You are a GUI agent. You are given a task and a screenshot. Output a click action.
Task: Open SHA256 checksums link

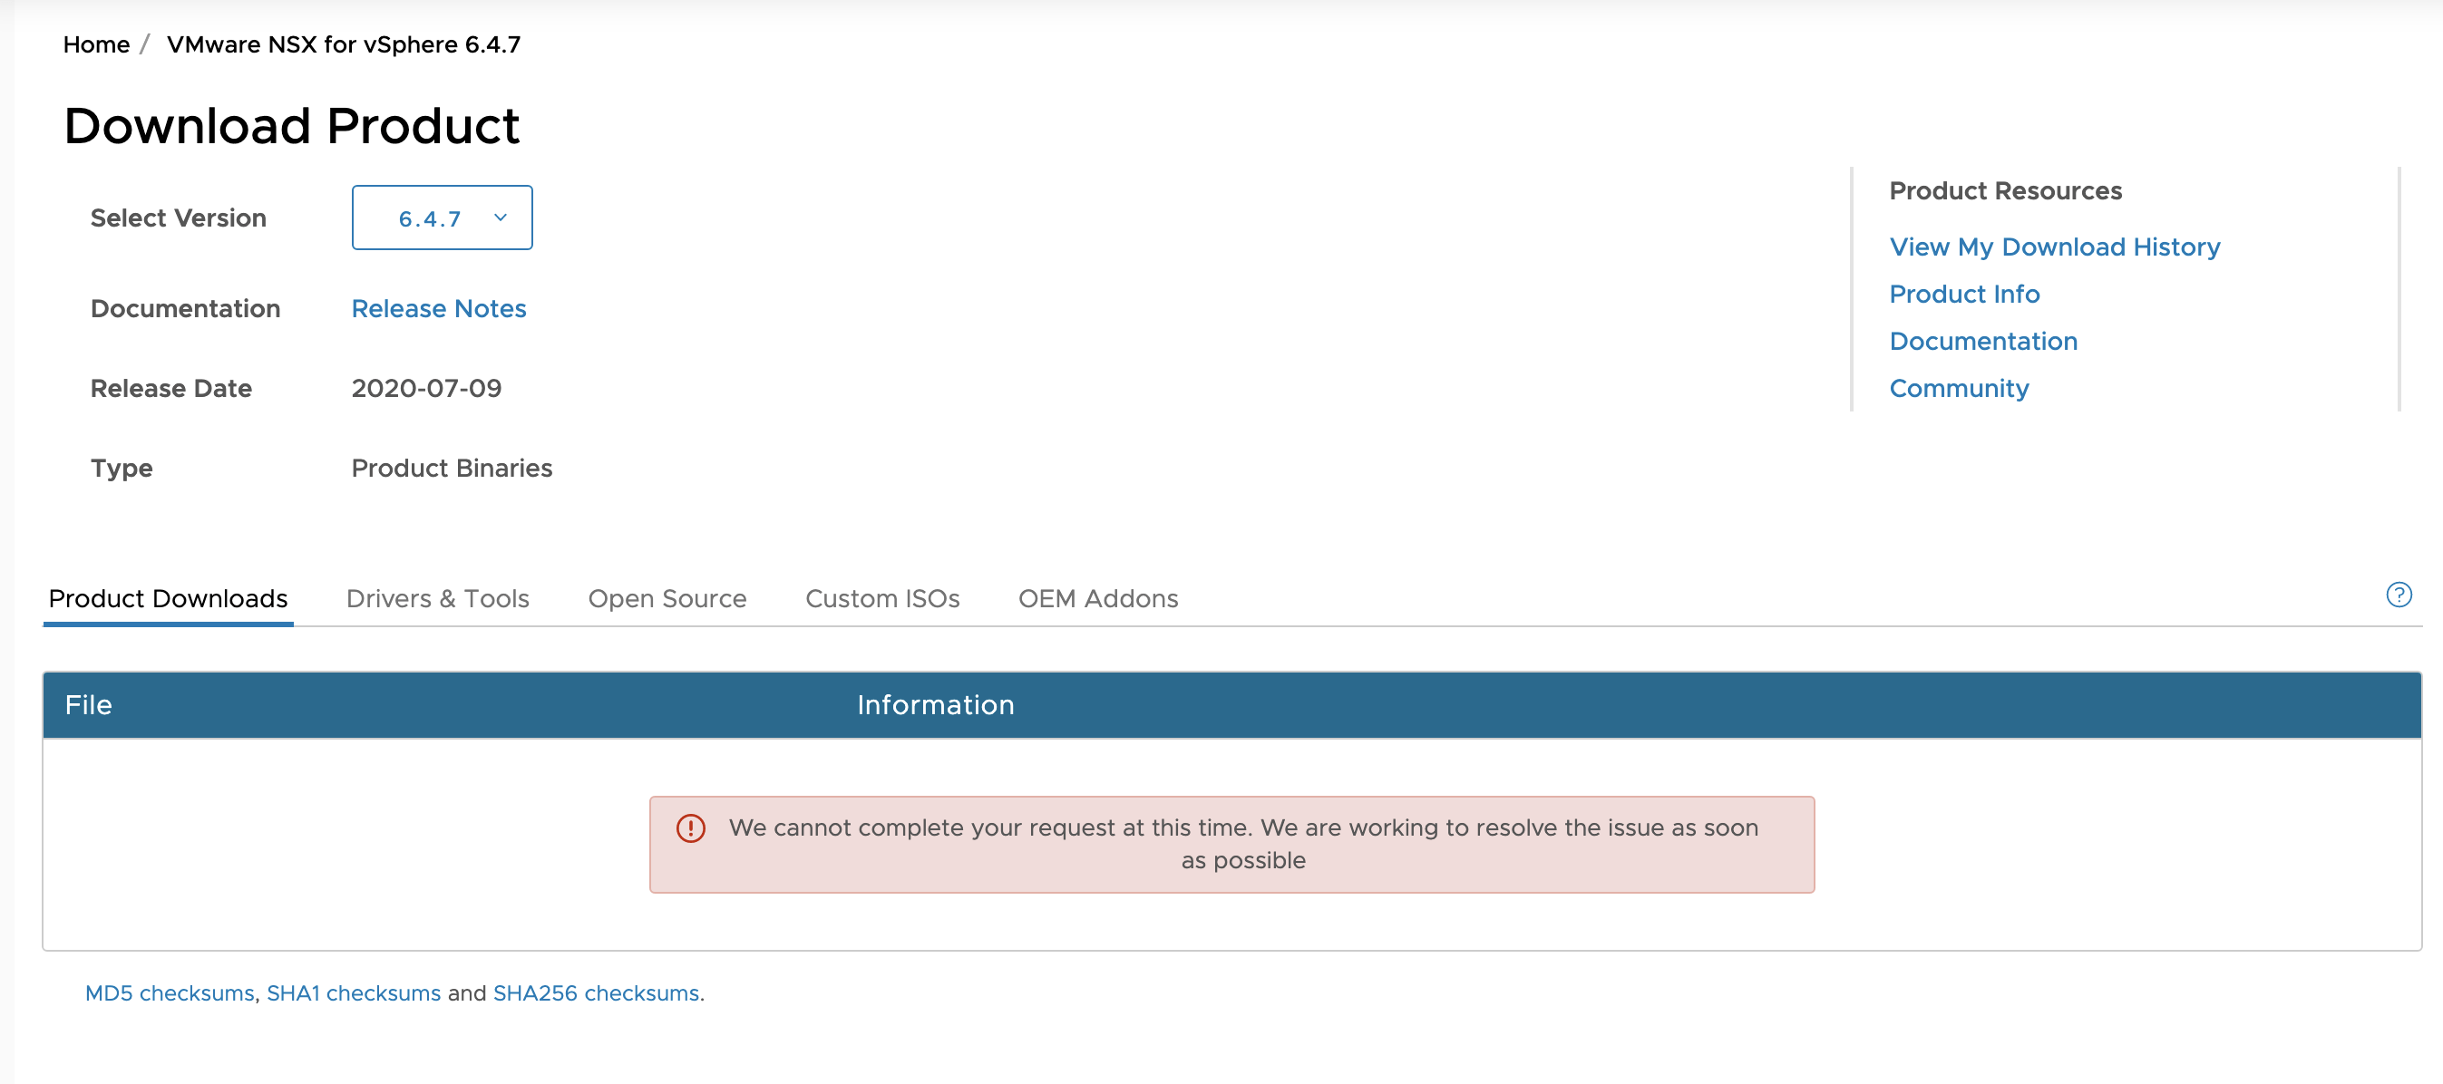click(596, 993)
